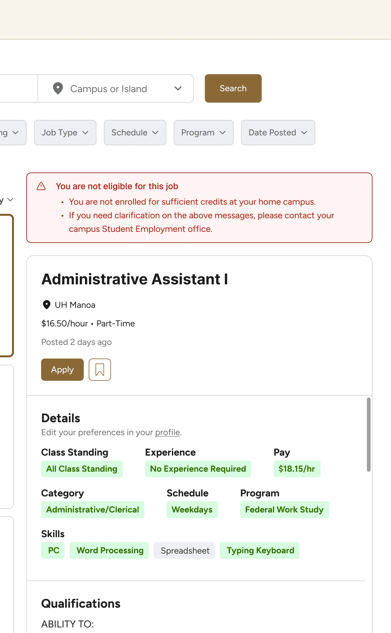The height and width of the screenshot is (633, 391).
Task: Open the Schedule filter dropdown
Action: [x=135, y=133]
